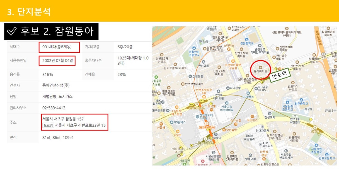339x190 pixels.
Task: Click the 한신교회 church marker
Action: click(204, 62)
